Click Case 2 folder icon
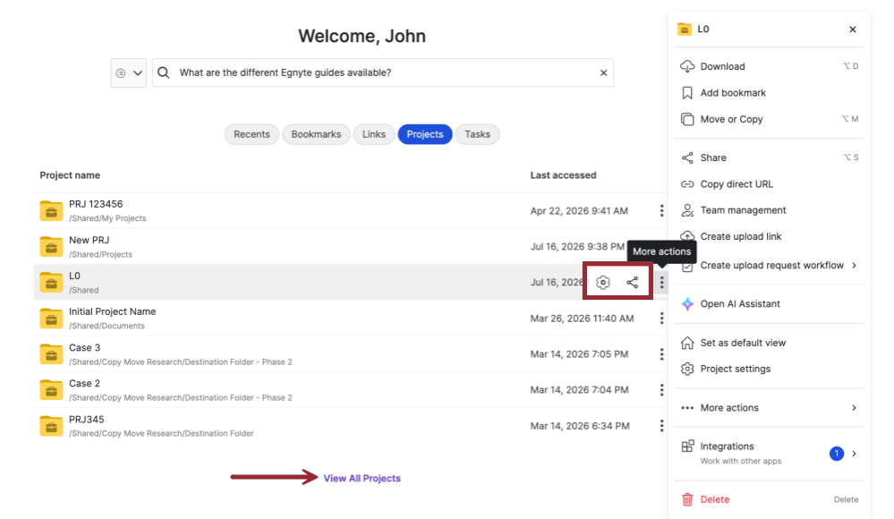Image resolution: width=894 pixels, height=519 pixels. point(51,390)
